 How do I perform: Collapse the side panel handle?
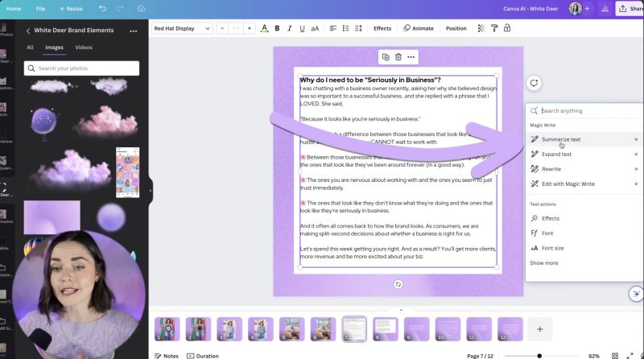tap(151, 191)
